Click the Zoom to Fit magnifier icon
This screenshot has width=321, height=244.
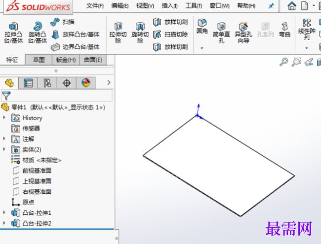[284, 62]
